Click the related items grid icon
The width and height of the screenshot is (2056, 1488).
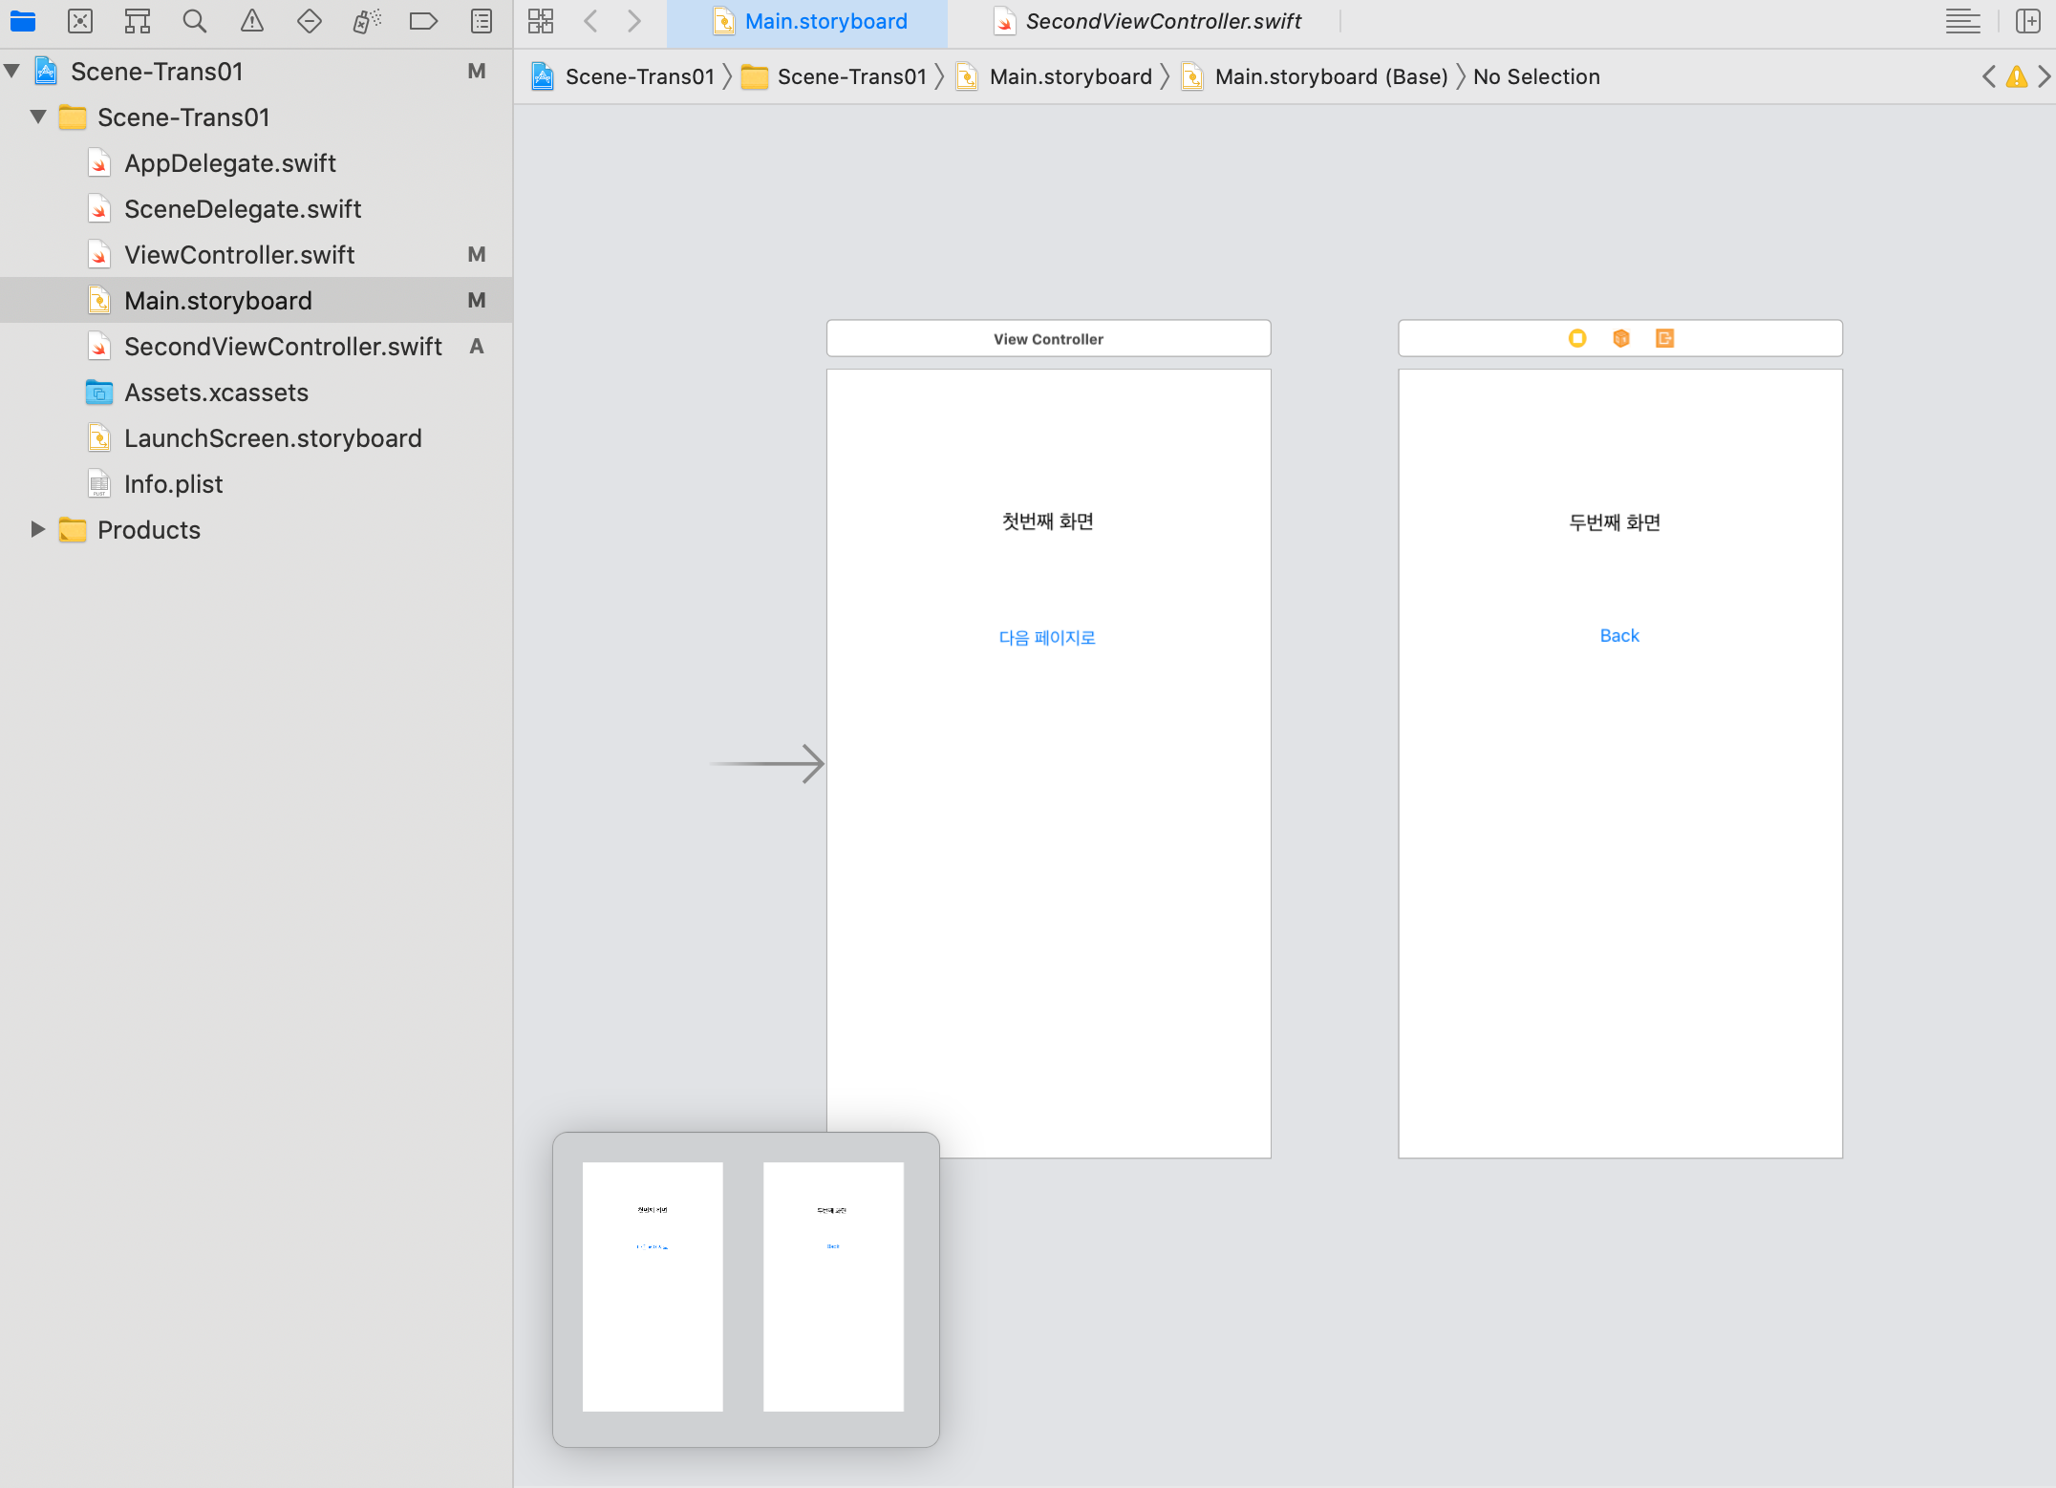(541, 21)
